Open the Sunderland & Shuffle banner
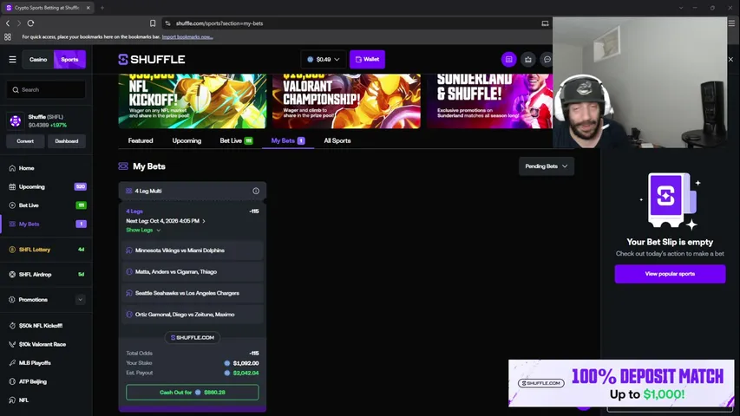This screenshot has width=740, height=416. [x=490, y=101]
